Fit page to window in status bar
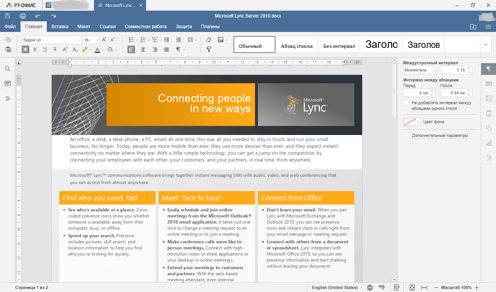Viewport: 496px width, 292px height. pos(412,287)
